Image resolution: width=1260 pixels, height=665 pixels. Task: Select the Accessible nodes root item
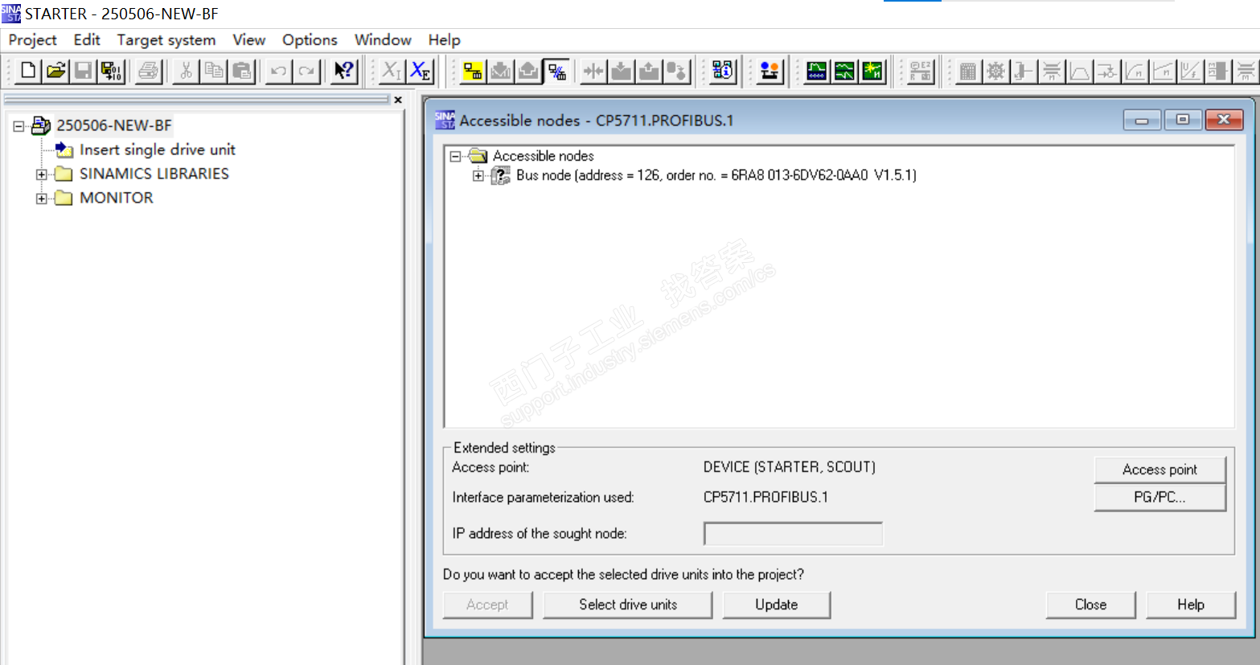(544, 156)
